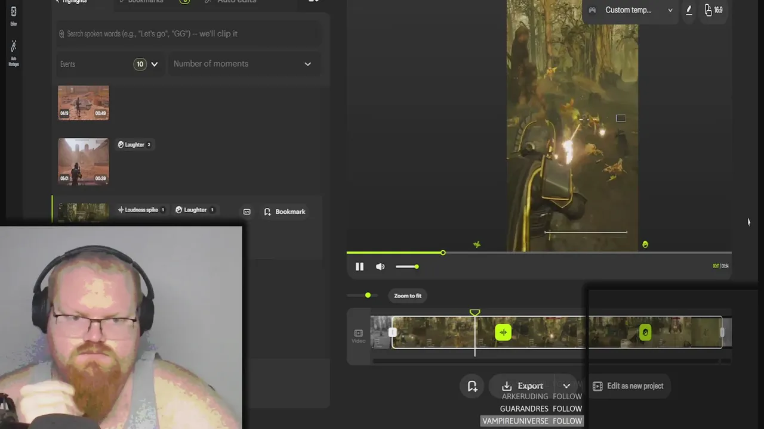Click the search icon in spoken words field
Screen dimensions: 764x429
coord(61,34)
